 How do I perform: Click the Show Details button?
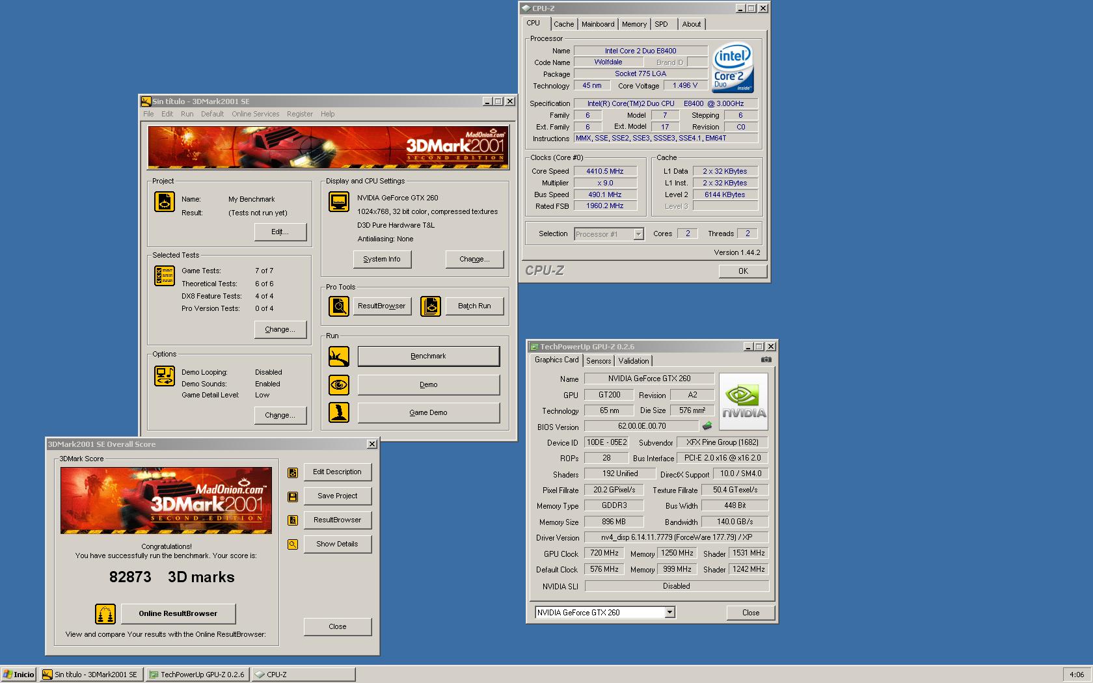(x=337, y=544)
